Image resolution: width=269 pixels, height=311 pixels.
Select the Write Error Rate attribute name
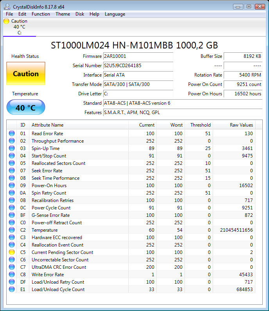[x=48, y=275]
